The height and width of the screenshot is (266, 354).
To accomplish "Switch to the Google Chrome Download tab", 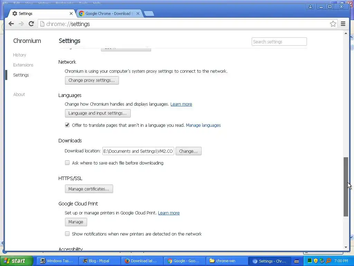I will [109, 14].
